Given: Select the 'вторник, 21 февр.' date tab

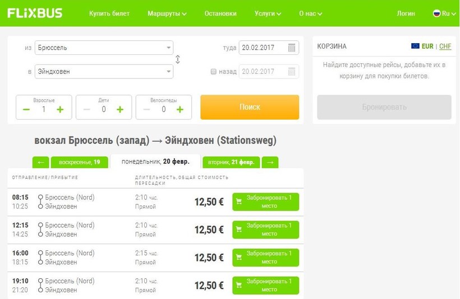Looking at the screenshot, I should 231,162.
